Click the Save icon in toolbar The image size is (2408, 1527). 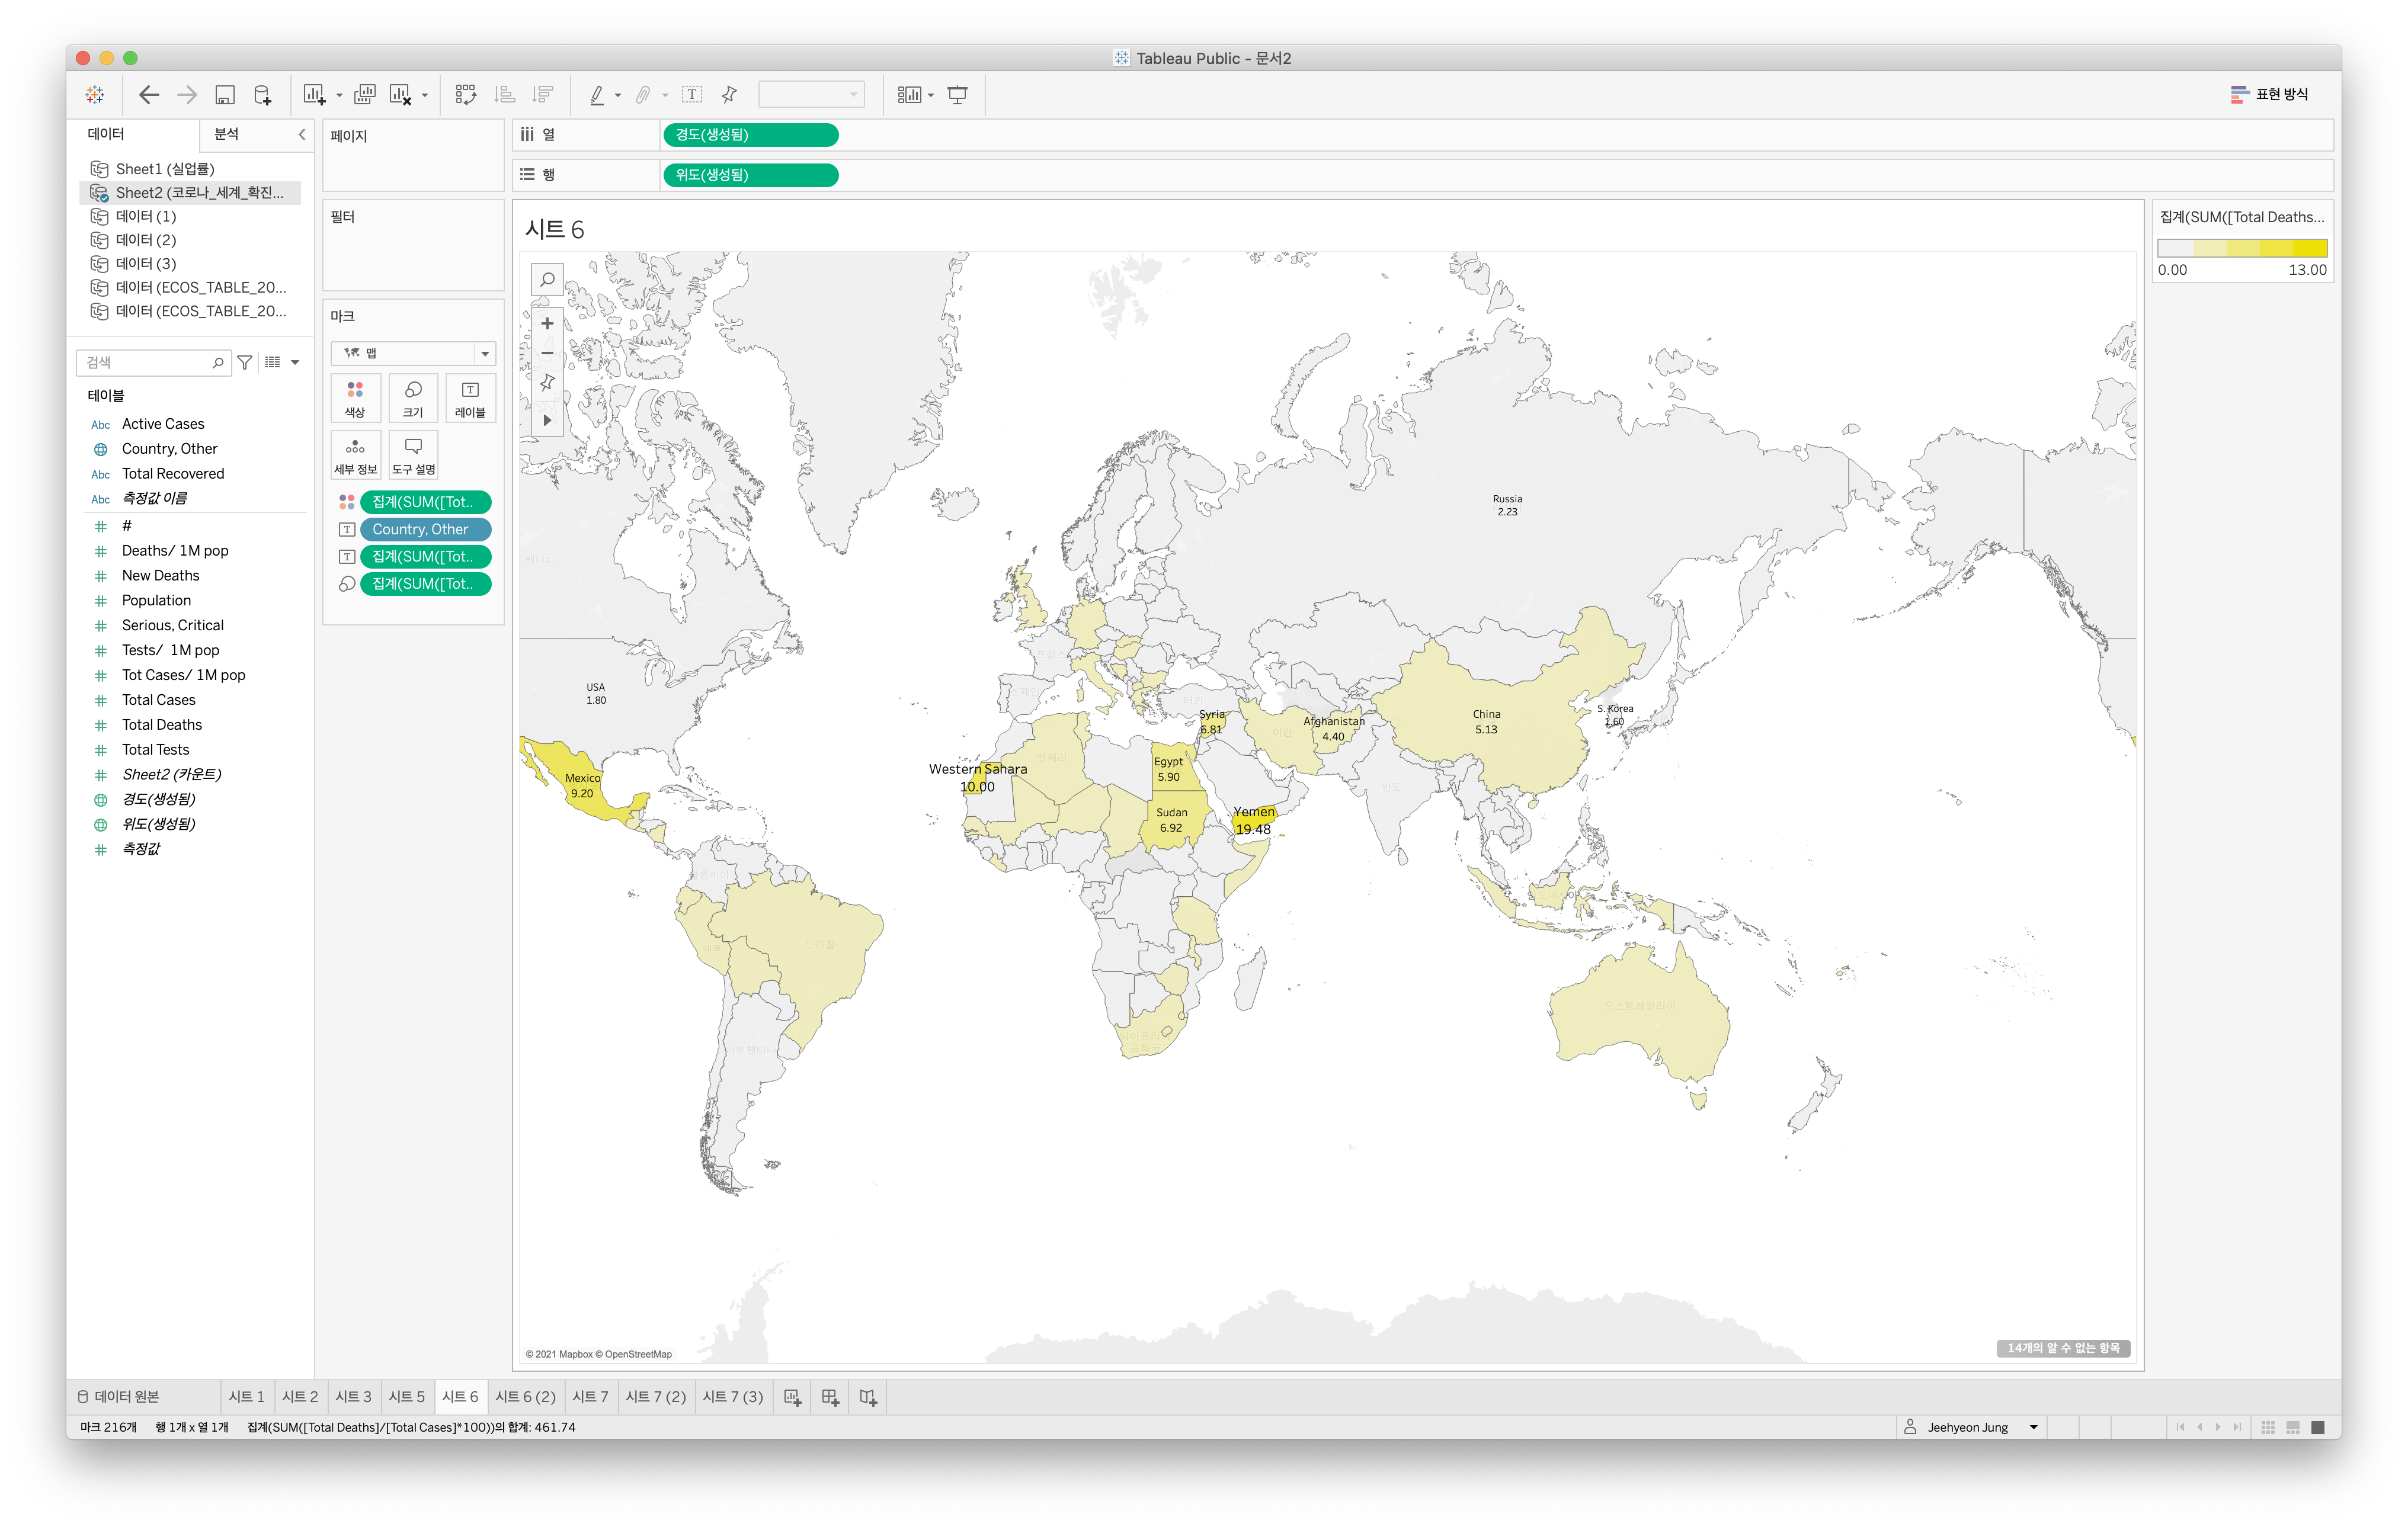225,95
